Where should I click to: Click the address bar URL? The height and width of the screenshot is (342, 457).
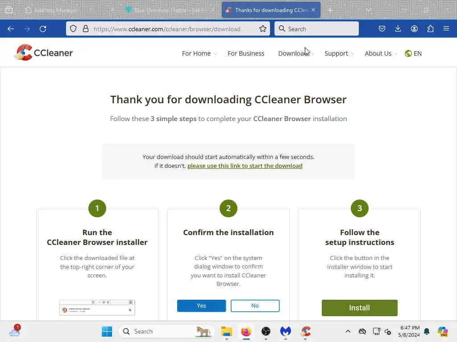point(167,29)
